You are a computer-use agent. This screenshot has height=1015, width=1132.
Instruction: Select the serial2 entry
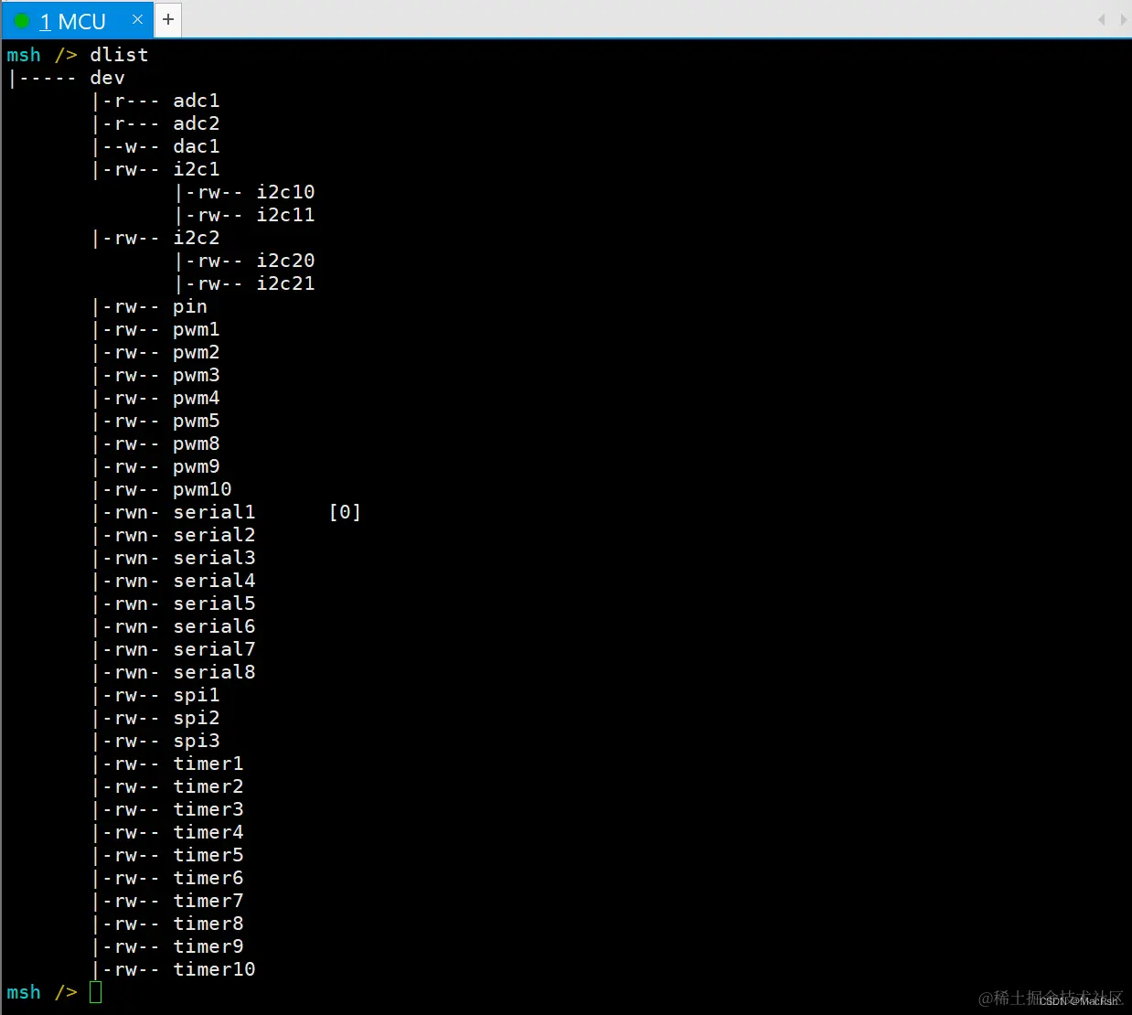214,535
